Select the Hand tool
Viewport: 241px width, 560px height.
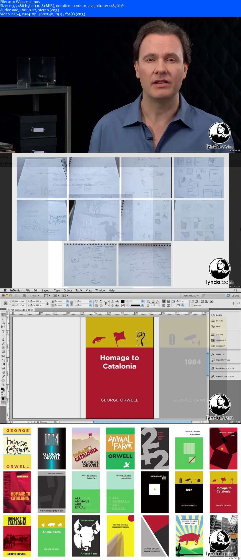3,381
